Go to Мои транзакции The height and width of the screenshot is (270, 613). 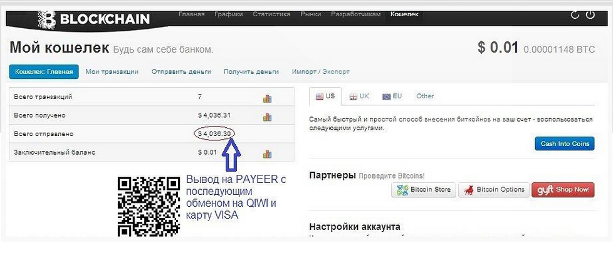click(112, 72)
